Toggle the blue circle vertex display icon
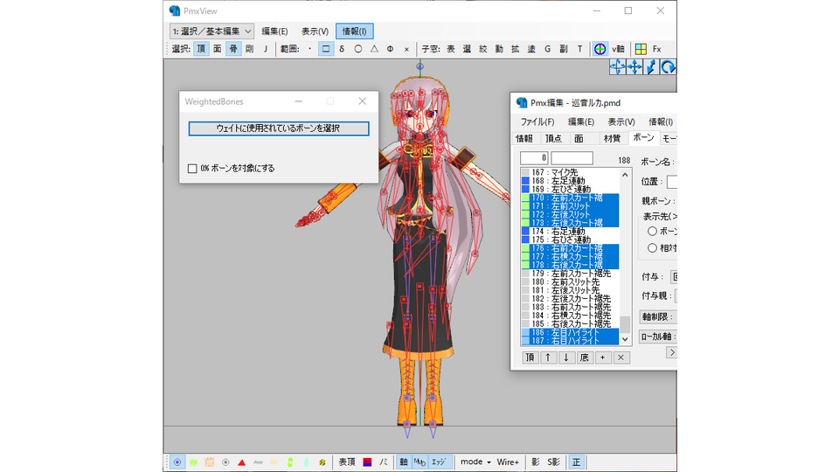839x472 pixels. point(177,462)
